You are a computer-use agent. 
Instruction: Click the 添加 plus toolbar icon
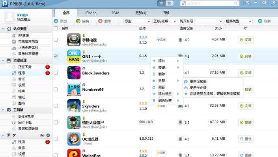click(56, 21)
